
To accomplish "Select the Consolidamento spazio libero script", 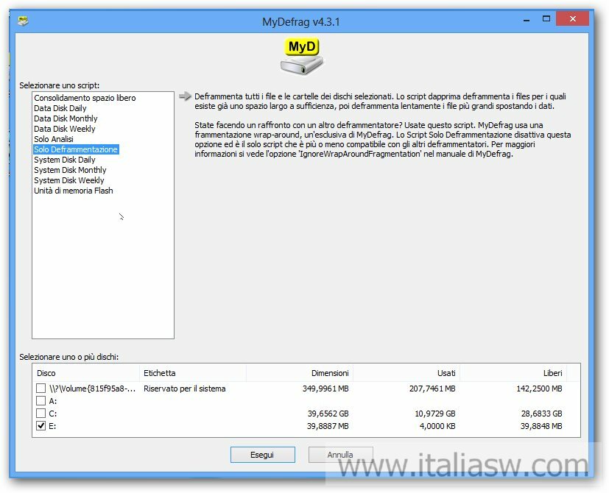I will coord(85,98).
